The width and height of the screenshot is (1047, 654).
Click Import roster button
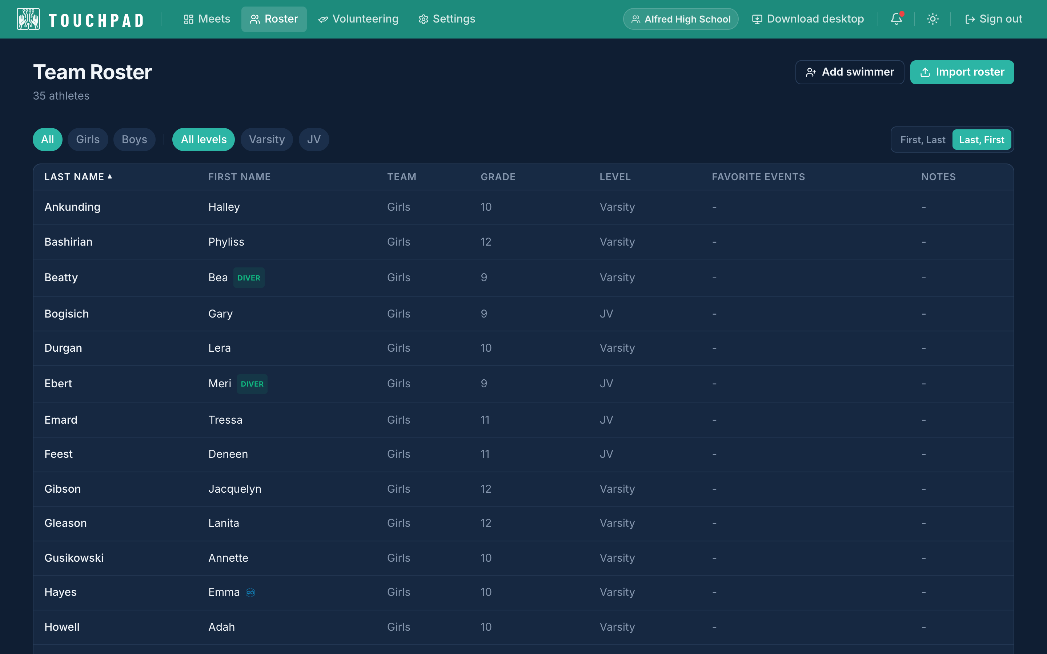point(962,72)
